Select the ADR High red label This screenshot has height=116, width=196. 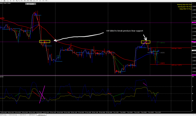[x=176, y=48]
